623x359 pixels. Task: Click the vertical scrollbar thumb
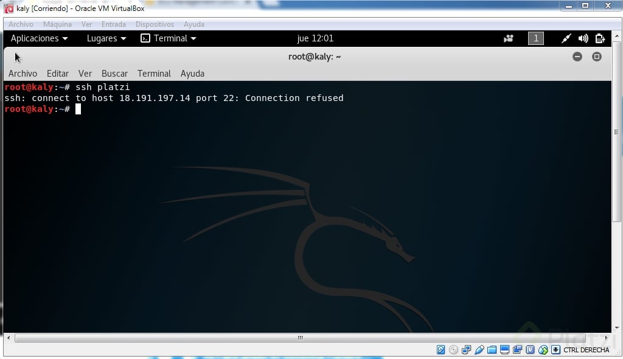pyautogui.click(x=617, y=131)
